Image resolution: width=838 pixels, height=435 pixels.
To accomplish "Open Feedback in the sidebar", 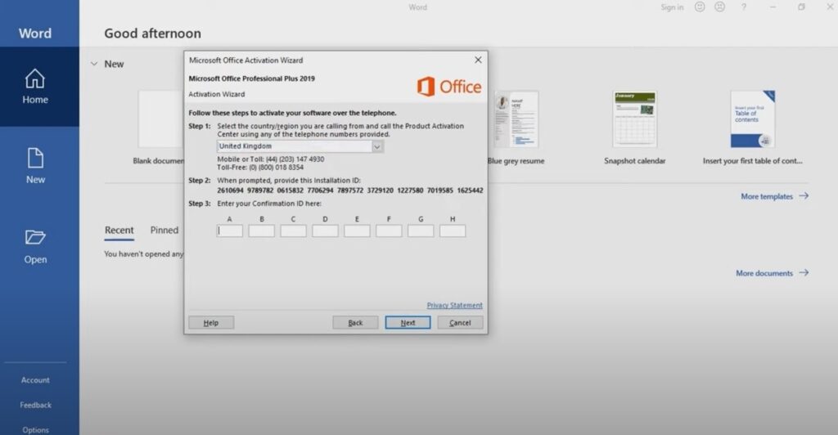I will (36, 405).
